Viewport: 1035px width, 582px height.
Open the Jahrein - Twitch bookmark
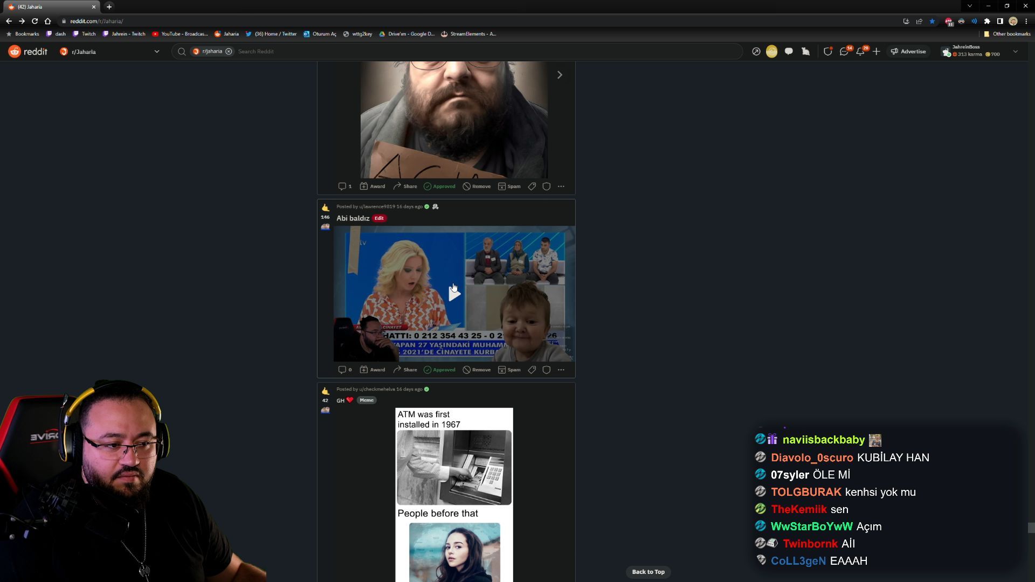point(124,34)
